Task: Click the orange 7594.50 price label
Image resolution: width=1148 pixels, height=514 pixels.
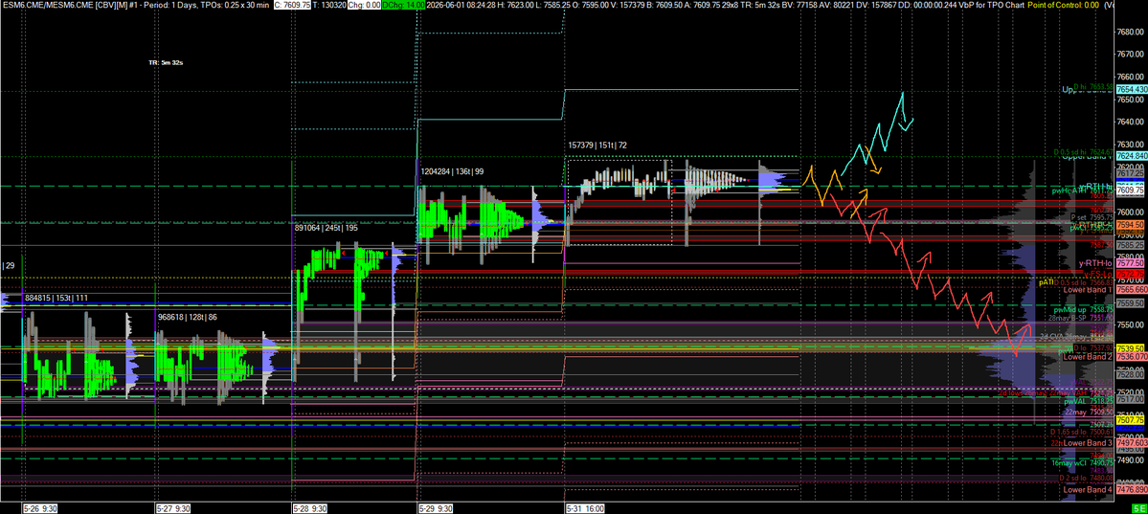Action: click(1130, 225)
